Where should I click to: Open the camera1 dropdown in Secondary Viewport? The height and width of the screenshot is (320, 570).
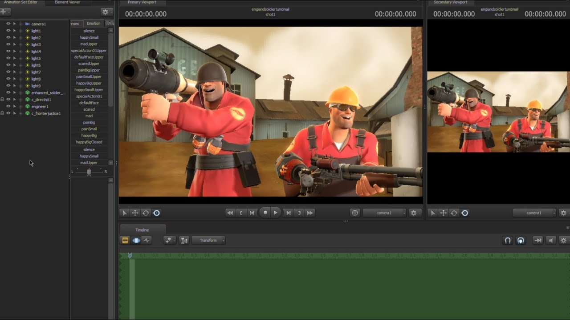pyautogui.click(x=534, y=213)
